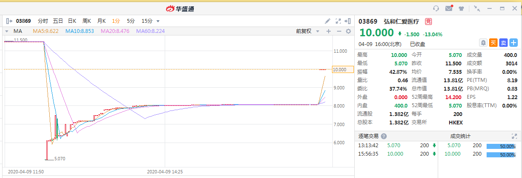The width and height of the screenshot is (522, 178).
Task: Click the sell button 卖
Action: pyautogui.click(x=503, y=43)
